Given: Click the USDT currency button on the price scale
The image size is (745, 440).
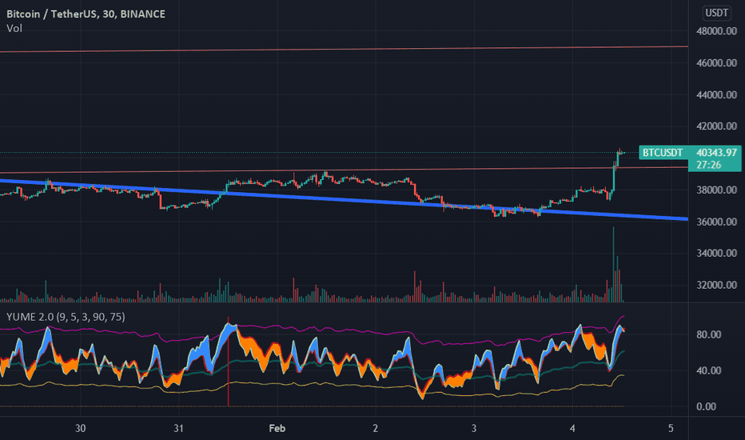Looking at the screenshot, I should pos(716,13).
